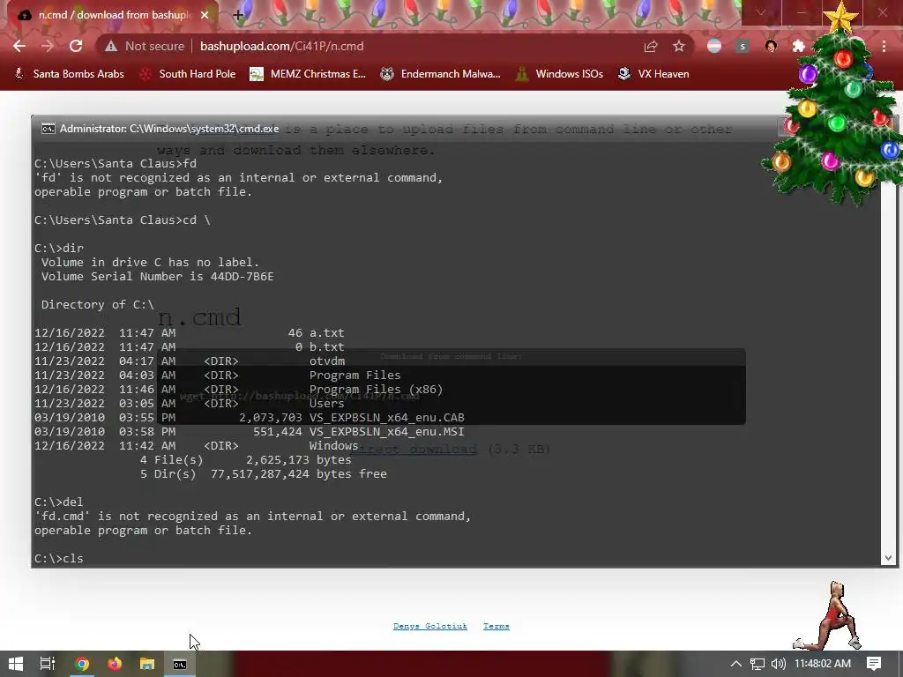Click the cmd.exe window title icon
The height and width of the screenshot is (677, 903).
(x=49, y=129)
